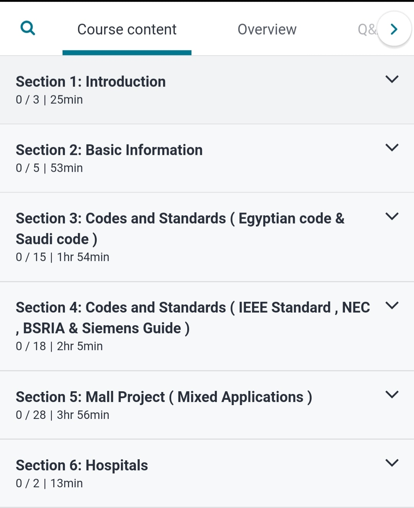Open the Section 2: Basic Information title
The image size is (414, 508).
pos(109,150)
